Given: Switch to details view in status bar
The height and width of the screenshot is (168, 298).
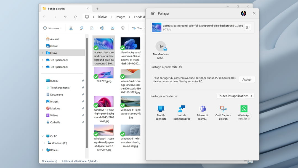Looking at the screenshot, I should click(x=246, y=161).
